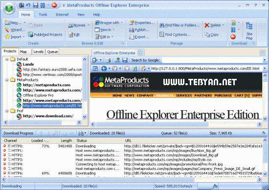This screenshot has width=269, height=190.
Task: Click the Save icon in quick access toolbar
Action: click(x=35, y=5)
